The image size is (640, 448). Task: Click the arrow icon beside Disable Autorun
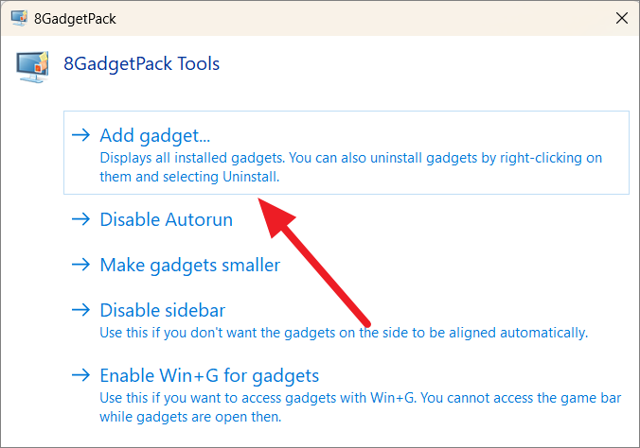[x=80, y=219]
